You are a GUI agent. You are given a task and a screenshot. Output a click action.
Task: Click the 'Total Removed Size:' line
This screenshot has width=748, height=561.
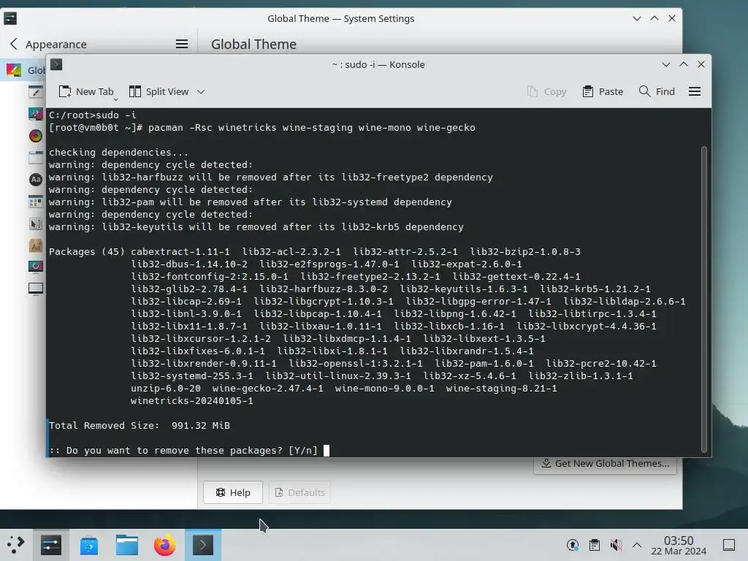tap(140, 426)
